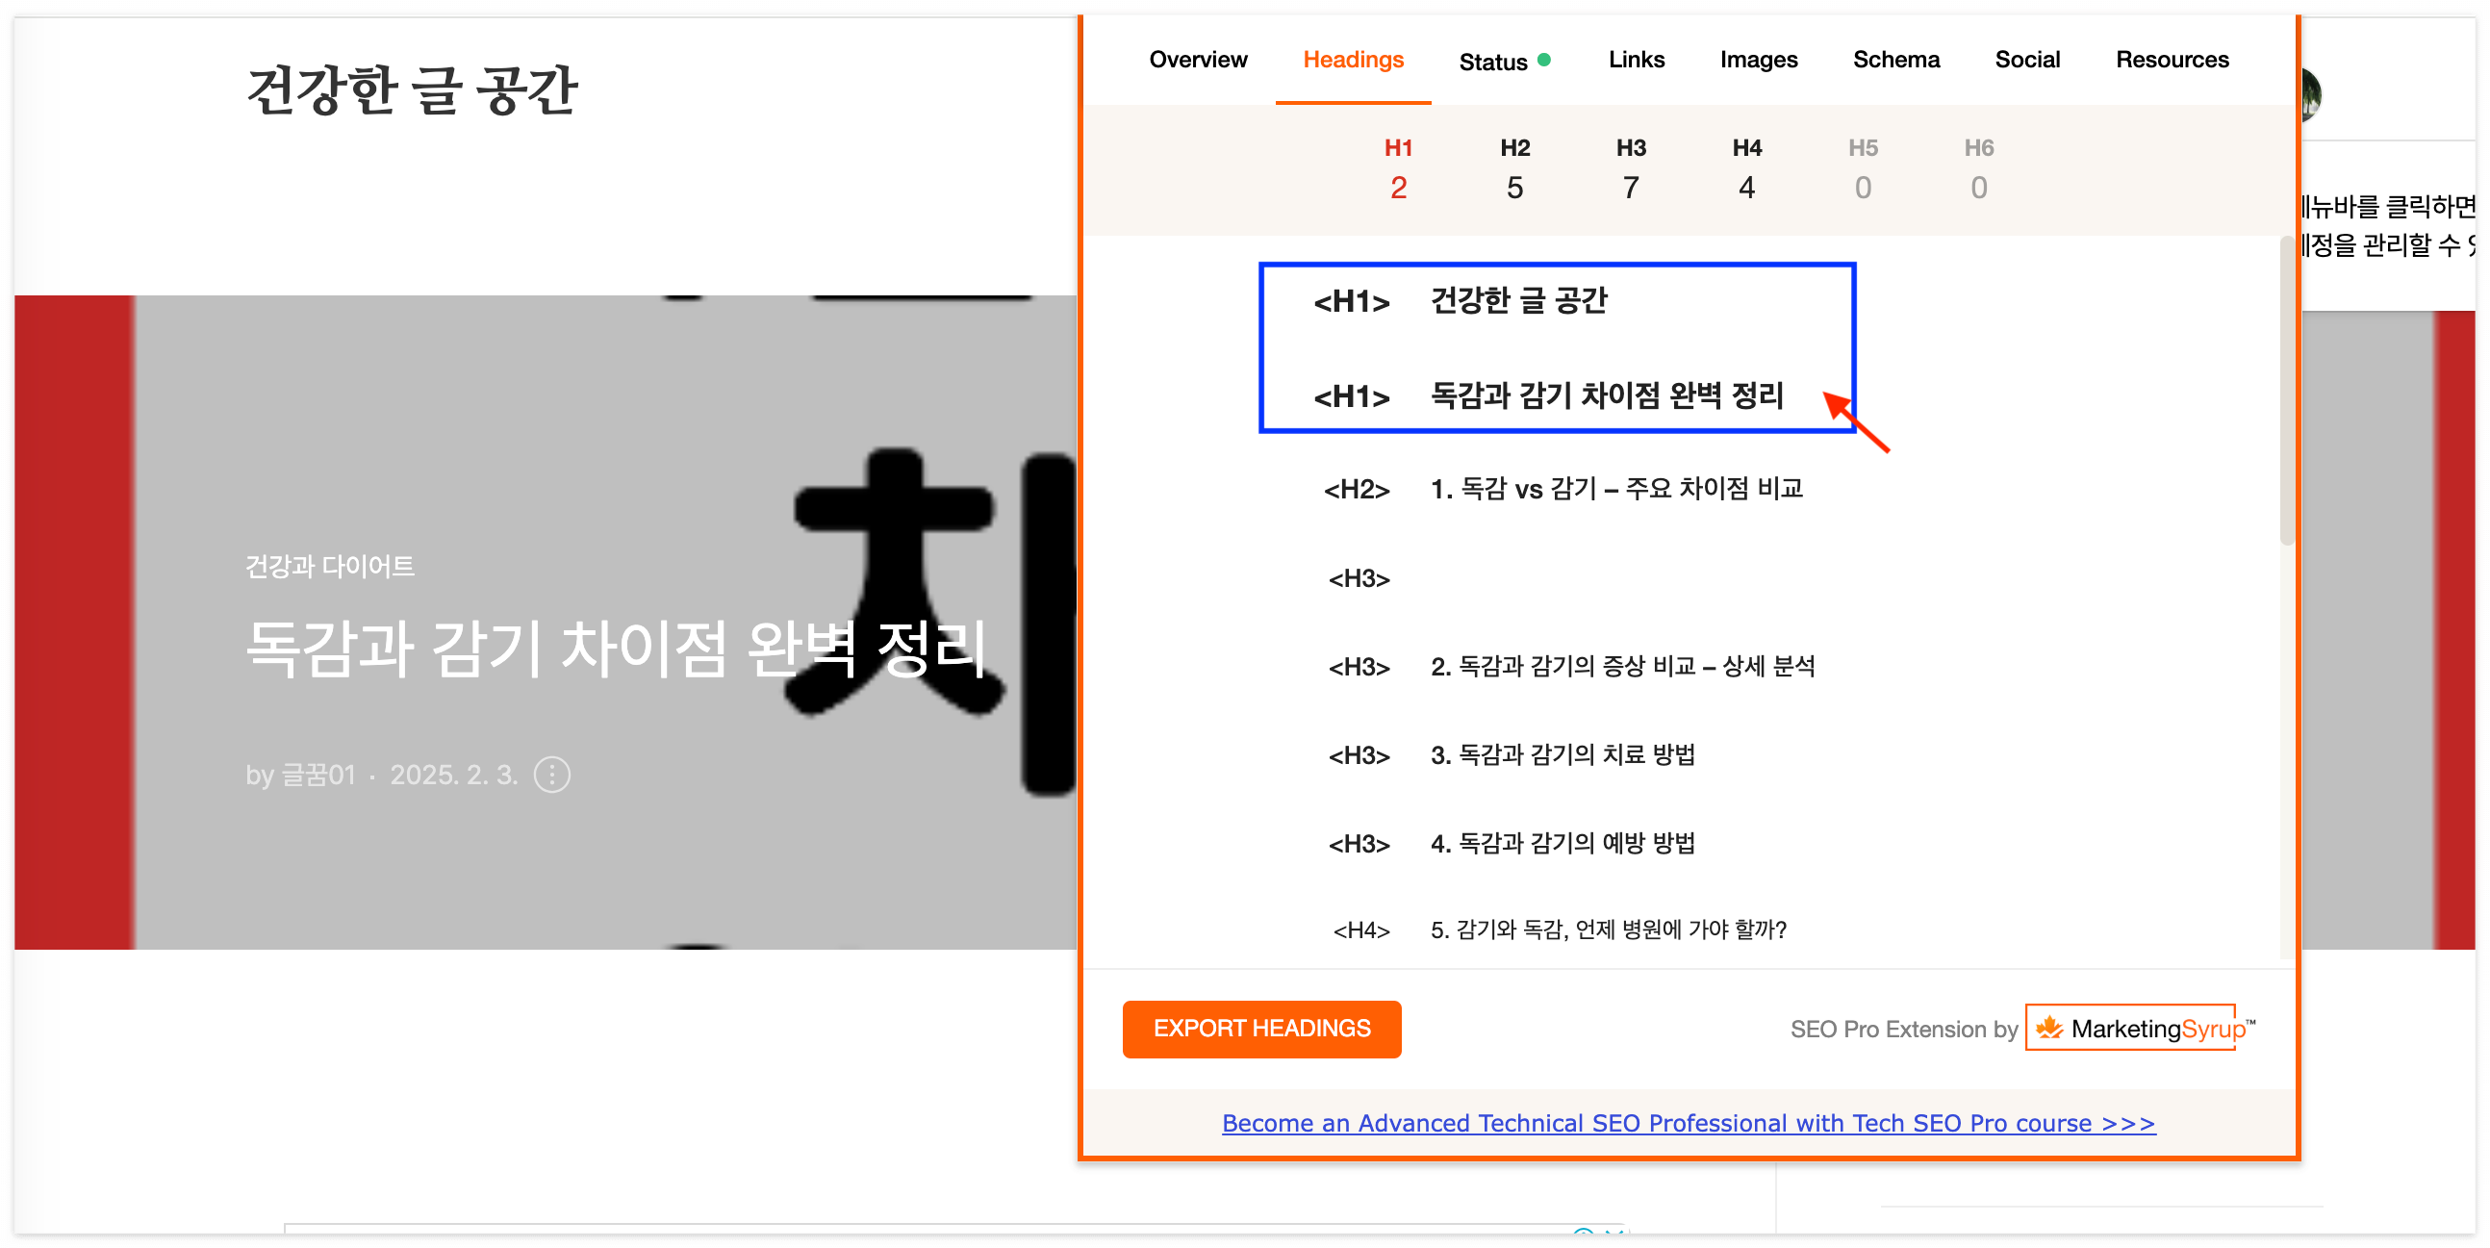
Task: Select the Schema tab
Action: (1895, 60)
